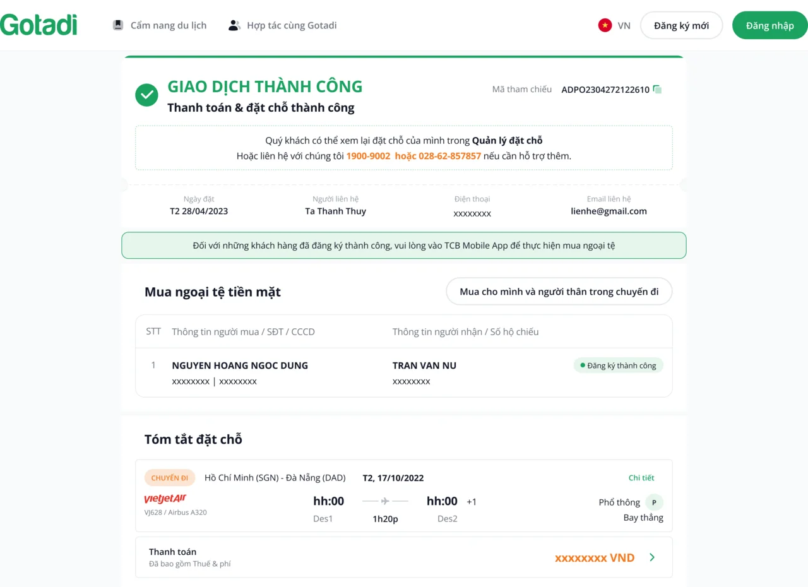Open Cẩm nang du lịch menu
Viewport: 808px width, 587px height.
[168, 26]
